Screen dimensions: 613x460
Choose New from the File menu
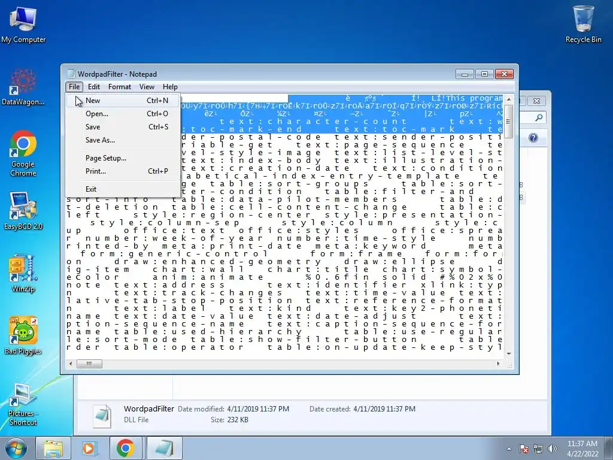[x=123, y=101]
